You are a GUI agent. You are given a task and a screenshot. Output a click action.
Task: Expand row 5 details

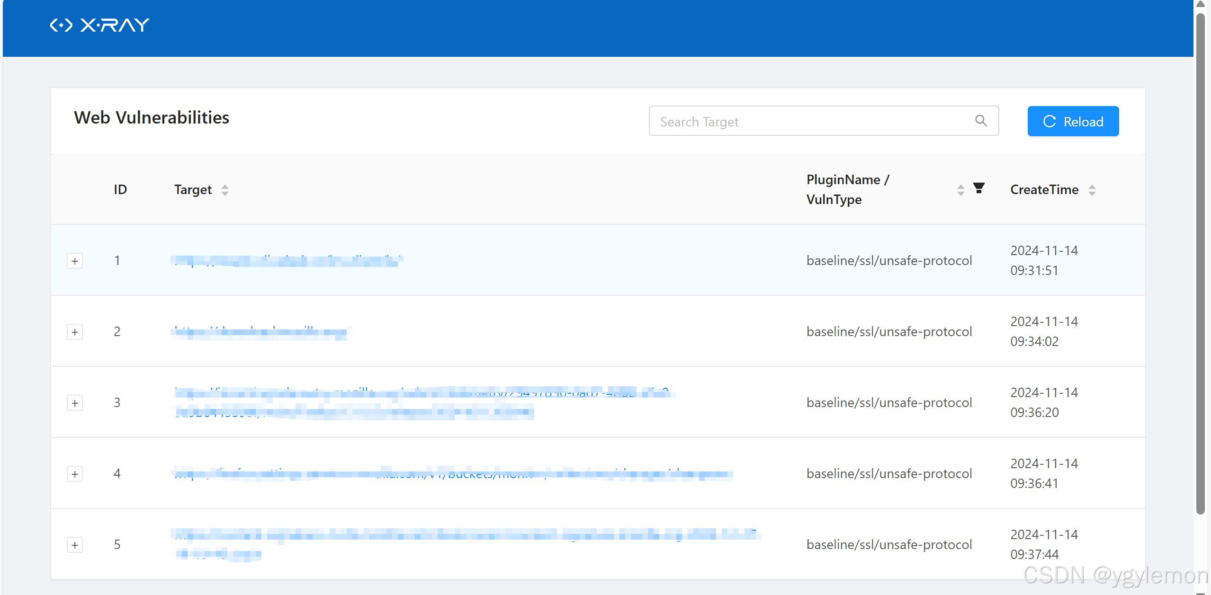75,545
